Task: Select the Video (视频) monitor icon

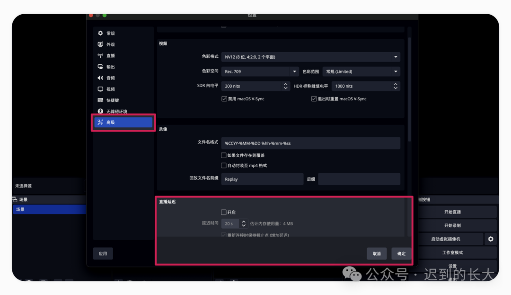Action: click(x=100, y=89)
